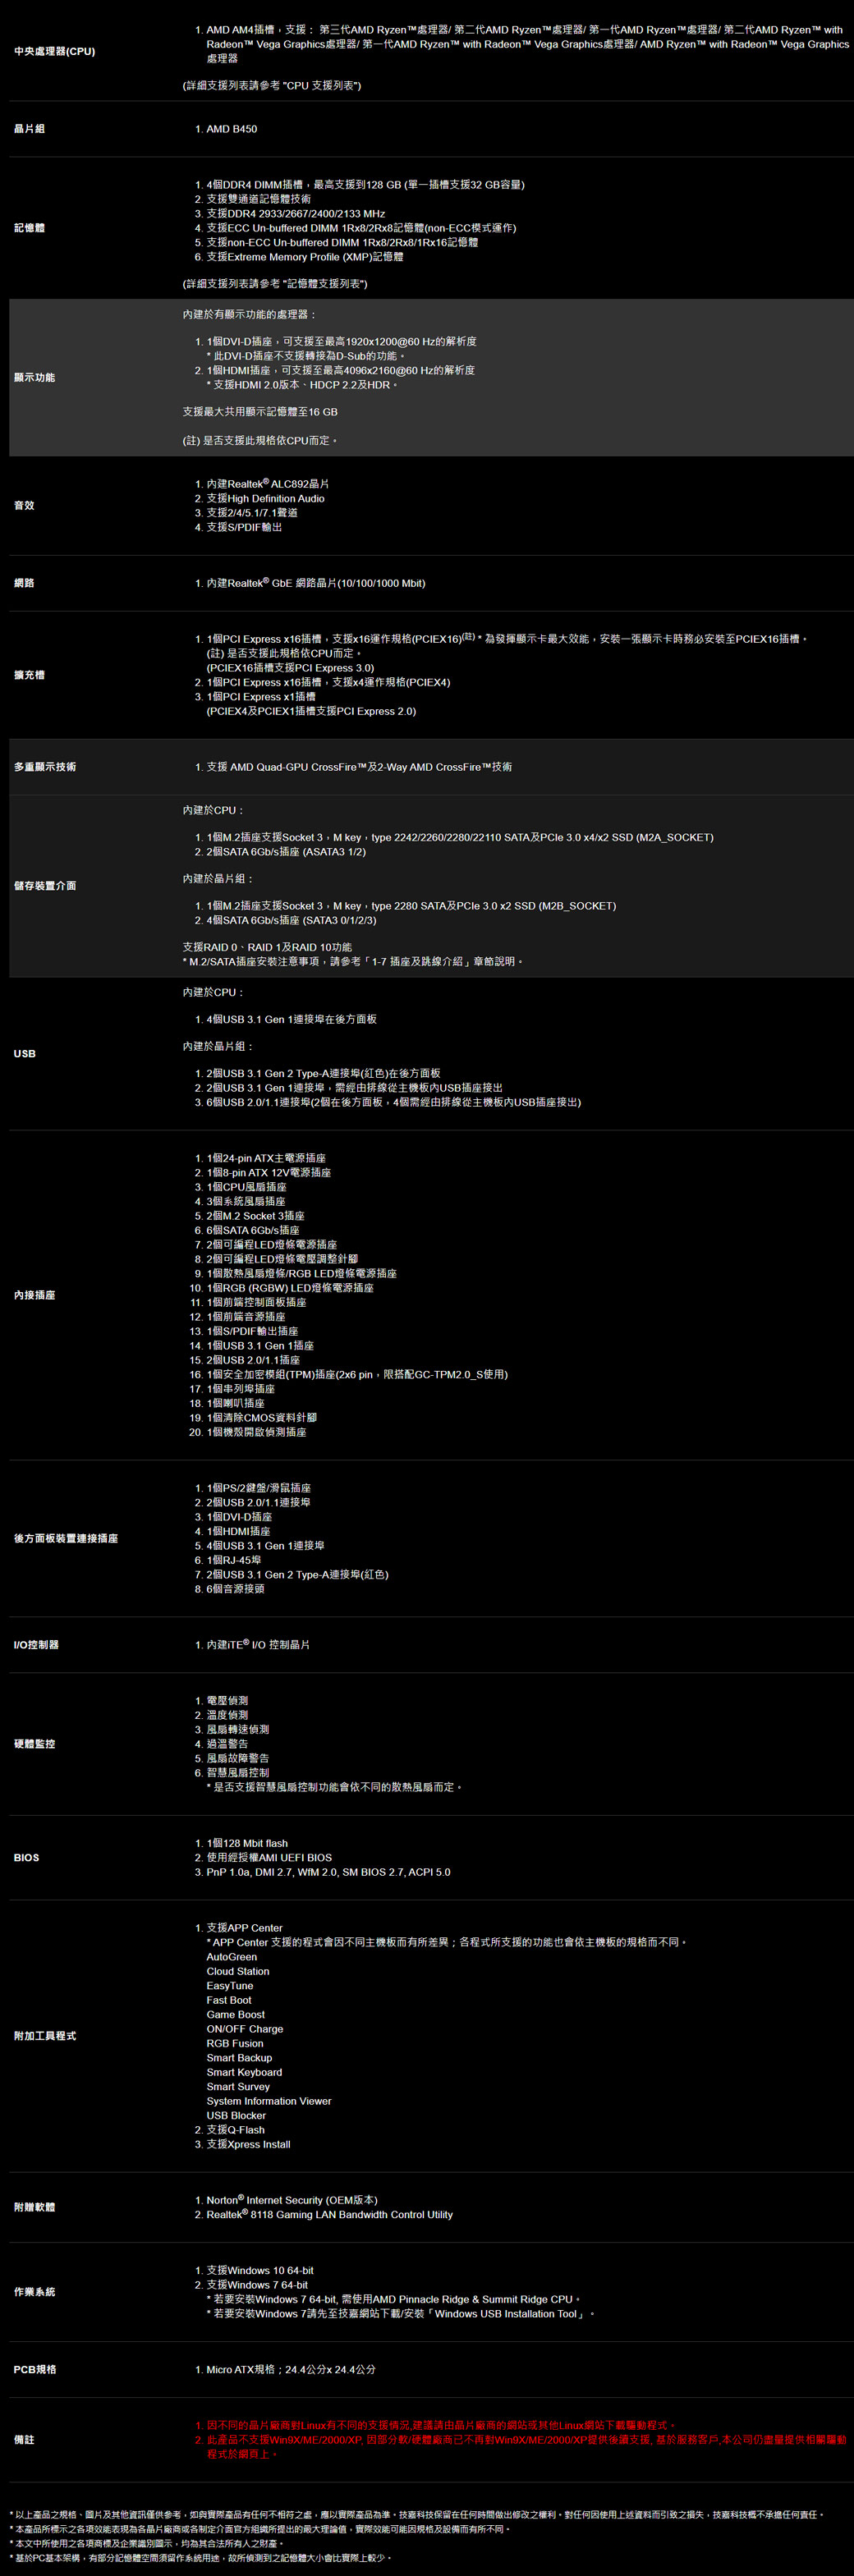Click the highlighted 顯示功能 row label
This screenshot has height=2576, width=854.
(34, 377)
